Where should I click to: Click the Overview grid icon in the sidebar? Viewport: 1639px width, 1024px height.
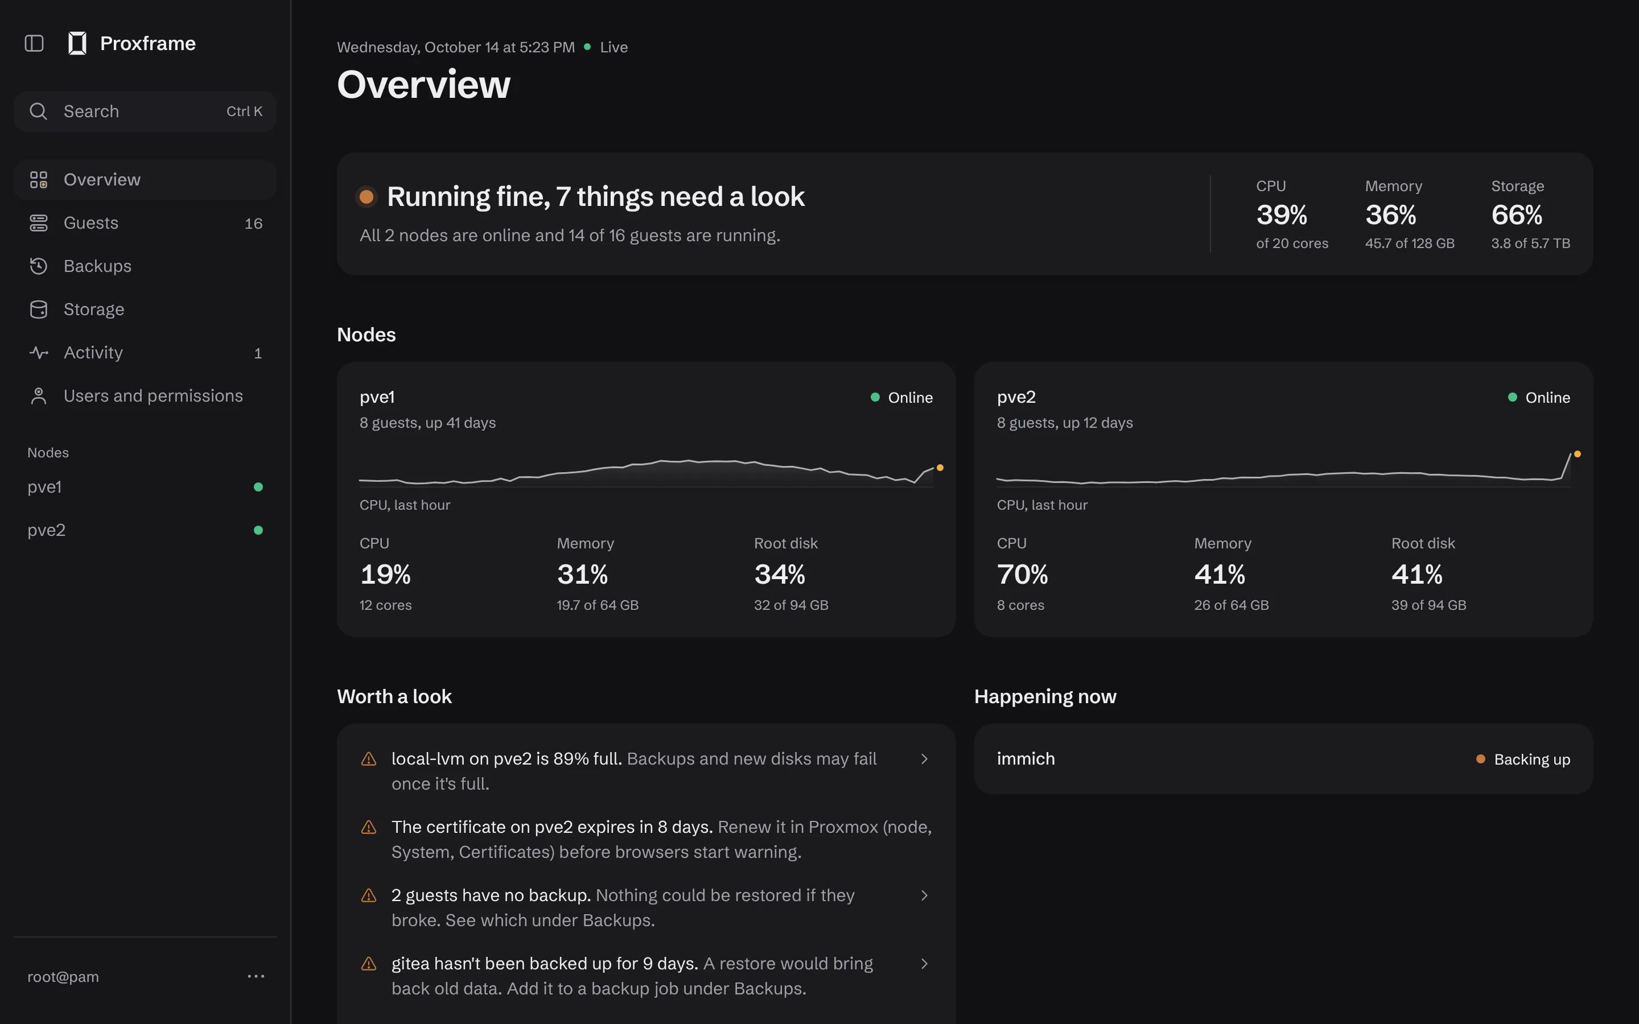[x=39, y=179]
